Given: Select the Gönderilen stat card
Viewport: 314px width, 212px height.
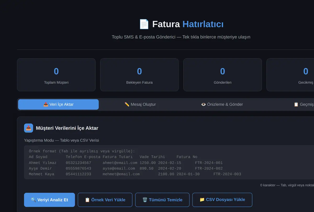Looking at the screenshot, I should point(223,75).
